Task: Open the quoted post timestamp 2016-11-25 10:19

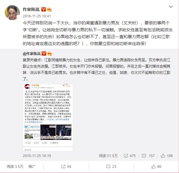Action: [x=37, y=156]
